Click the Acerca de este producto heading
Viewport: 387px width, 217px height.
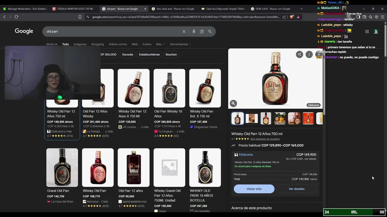252,208
